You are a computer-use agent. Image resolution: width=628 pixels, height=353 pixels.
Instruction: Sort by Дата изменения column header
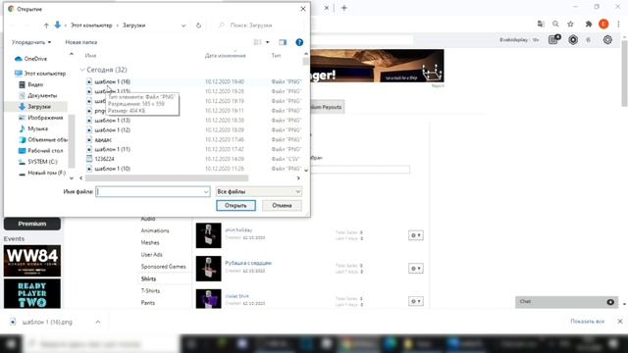[225, 56]
